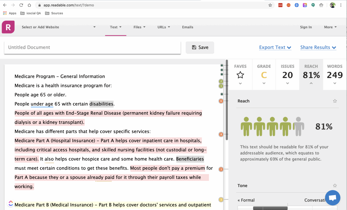Open the browser profile avatar
The height and width of the screenshot is (210, 347).
(333, 5)
